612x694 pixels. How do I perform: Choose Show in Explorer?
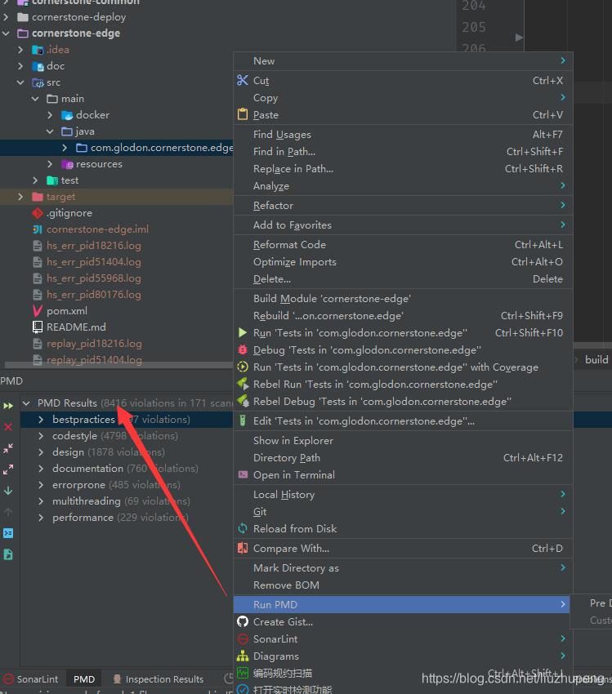click(x=403, y=440)
